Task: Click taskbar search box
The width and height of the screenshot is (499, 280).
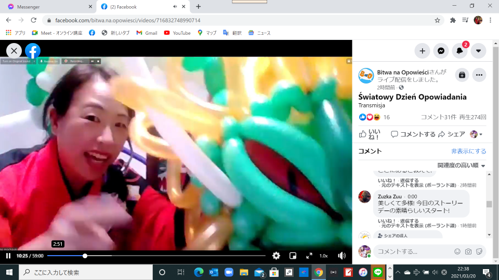Action: tap(86, 272)
